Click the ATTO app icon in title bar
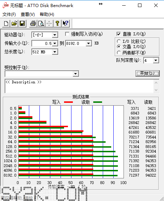164x201 pixels. coord(6,5)
